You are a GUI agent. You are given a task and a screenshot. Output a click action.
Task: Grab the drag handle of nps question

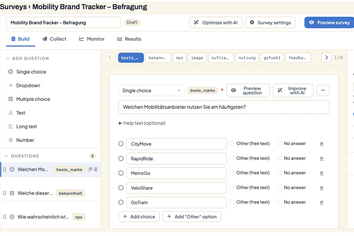[x=4, y=217]
